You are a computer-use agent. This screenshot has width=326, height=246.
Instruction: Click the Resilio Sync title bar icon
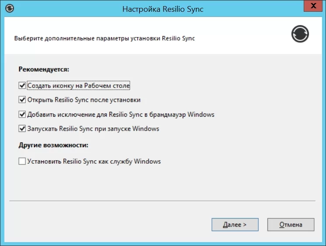pos(10,8)
